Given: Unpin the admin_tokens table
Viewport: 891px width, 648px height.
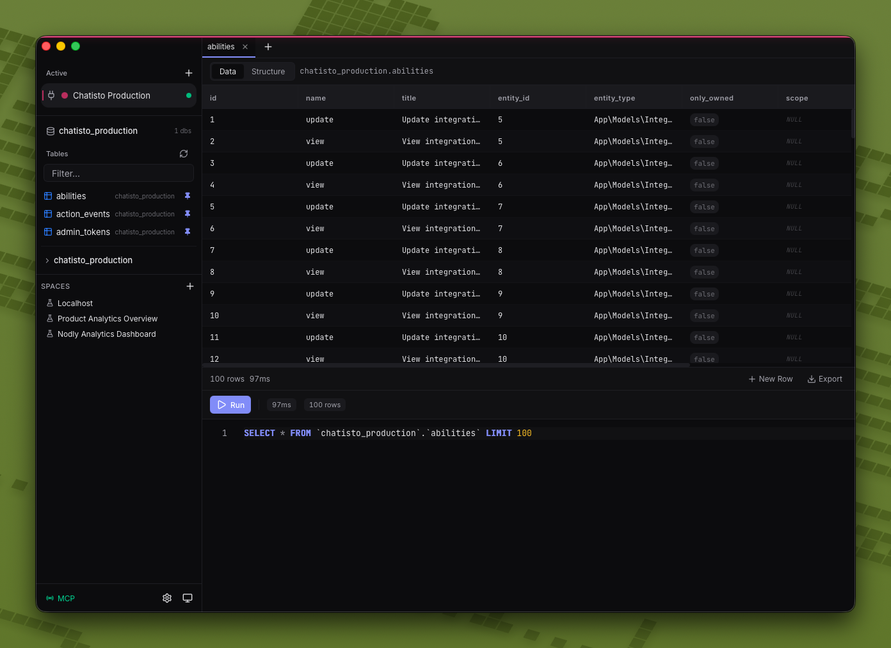Looking at the screenshot, I should coord(188,232).
